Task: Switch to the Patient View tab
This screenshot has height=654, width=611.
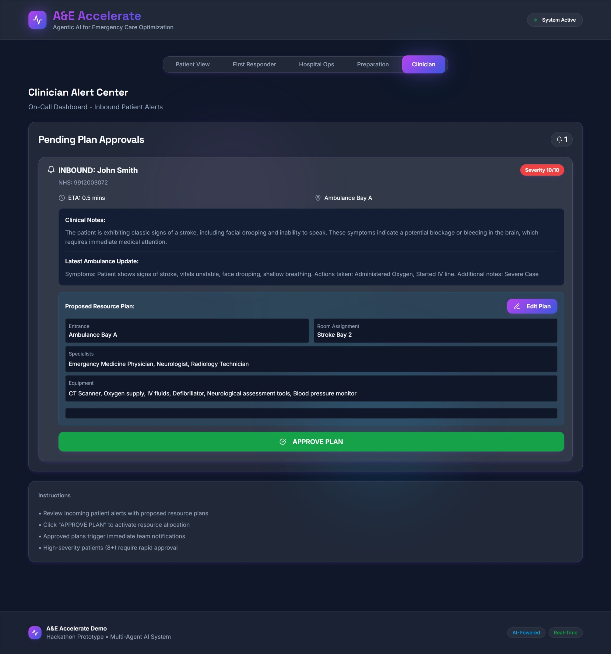Action: click(x=192, y=65)
